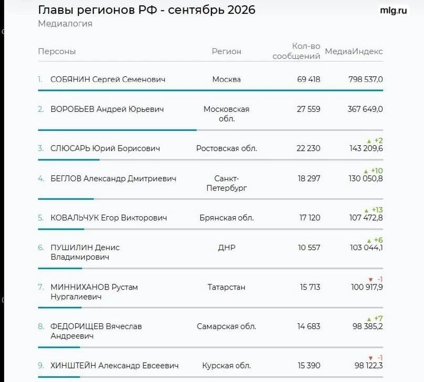Select БЕГЛОВ Александр Дмитриевич name
Viewport: 424px width, 382px height.
(113, 179)
